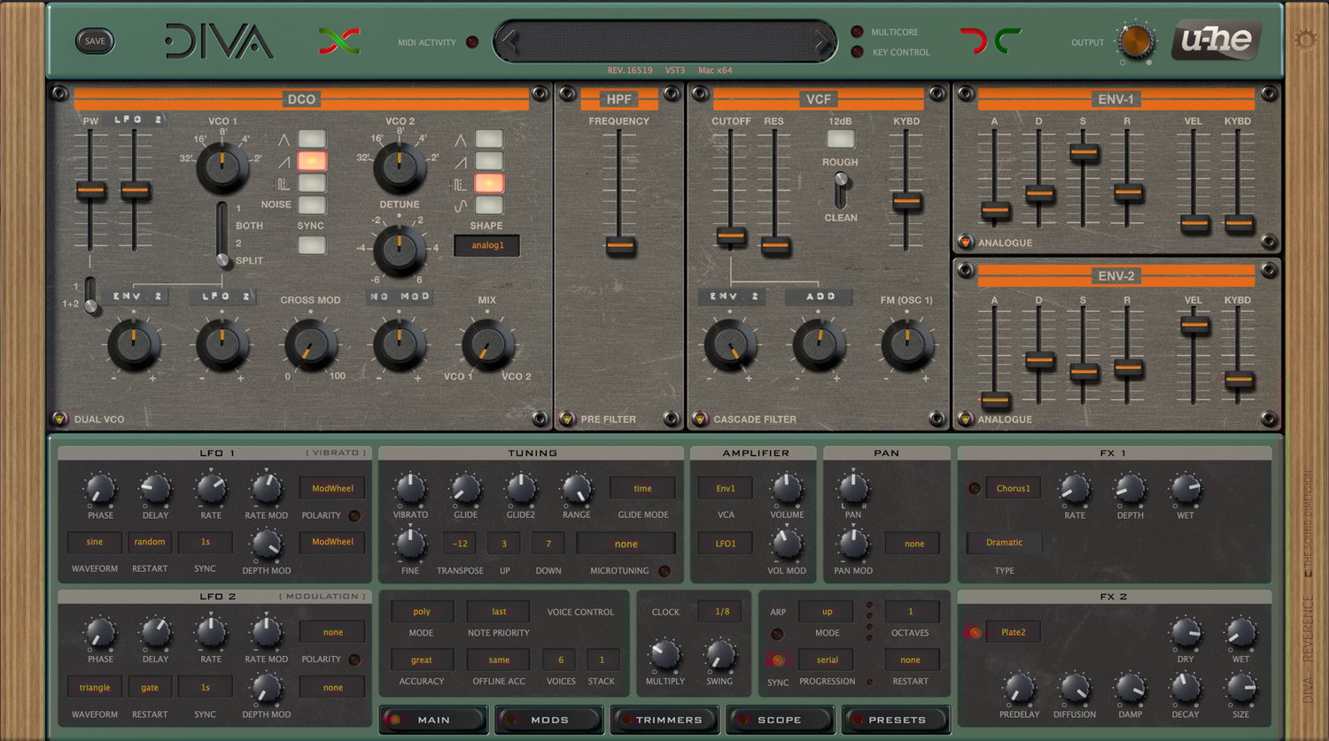Toggle the LFO 1 POLARITY light

point(354,515)
